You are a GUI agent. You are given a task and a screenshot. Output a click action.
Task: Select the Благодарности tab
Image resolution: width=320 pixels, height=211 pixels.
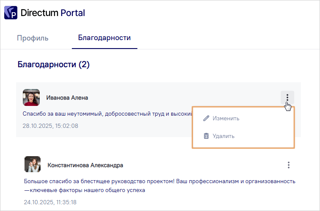coord(104,38)
